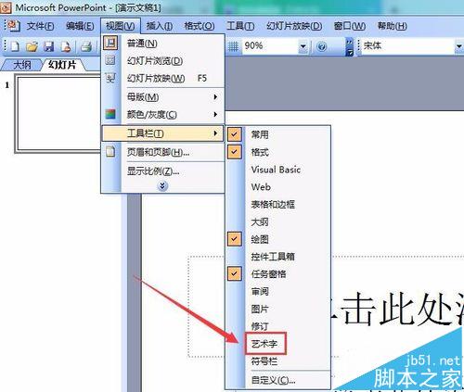Click the show grid toolbar icon
This screenshot has height=392, width=464.
pyautogui.click(x=233, y=46)
